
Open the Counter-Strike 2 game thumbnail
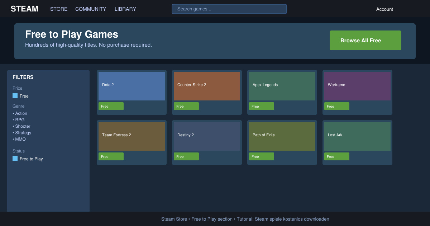coord(207,86)
